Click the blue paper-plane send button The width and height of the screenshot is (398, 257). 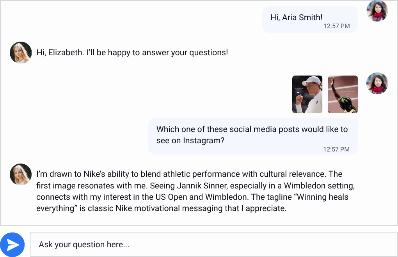click(12, 245)
